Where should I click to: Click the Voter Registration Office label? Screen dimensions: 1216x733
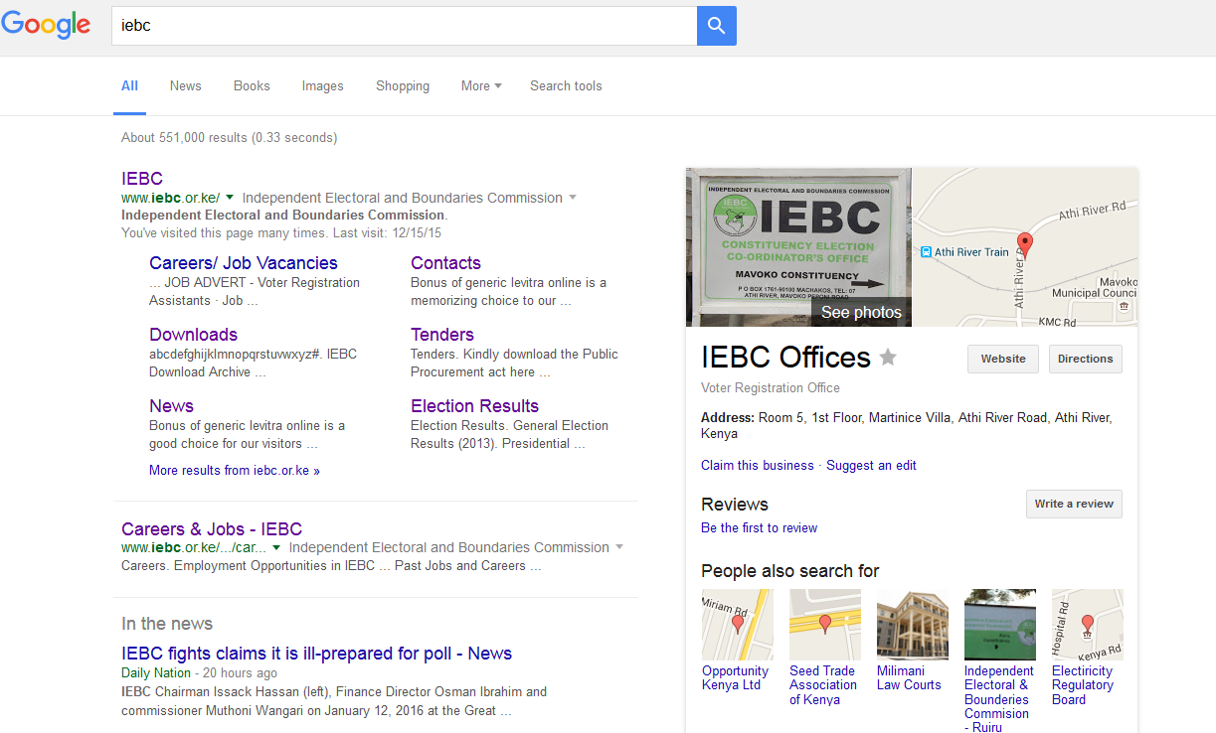pos(771,388)
